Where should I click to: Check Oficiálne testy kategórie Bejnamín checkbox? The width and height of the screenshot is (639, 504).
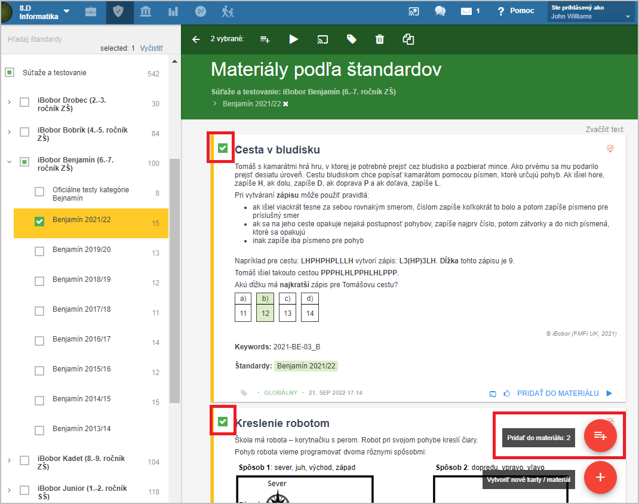[x=39, y=192]
